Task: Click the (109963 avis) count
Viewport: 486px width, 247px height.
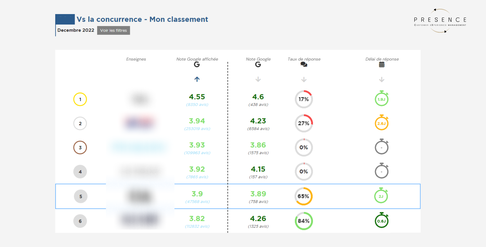Action: [197, 153]
